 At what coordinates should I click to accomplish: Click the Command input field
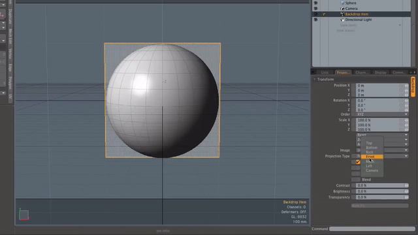372,229
